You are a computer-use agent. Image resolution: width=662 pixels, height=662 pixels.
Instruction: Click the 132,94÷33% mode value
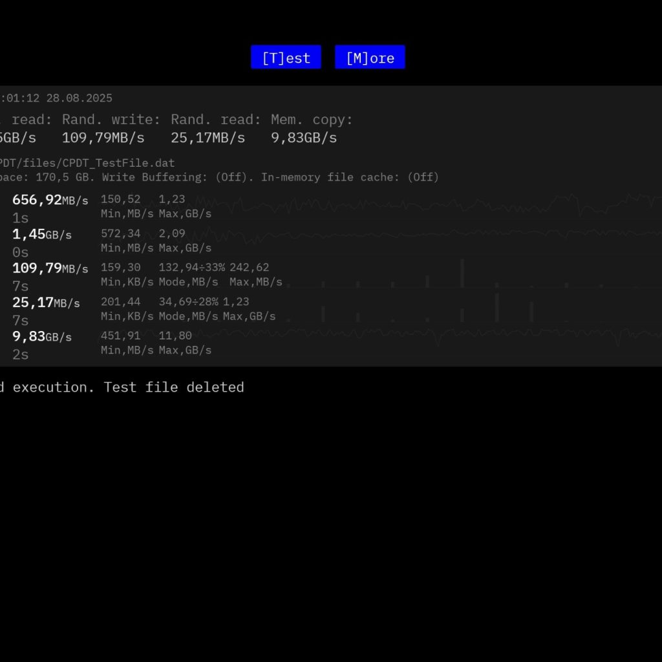click(191, 268)
